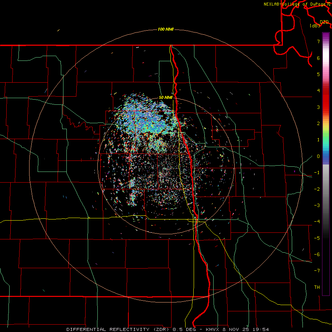Click the 1 value on the scale

coord(318,140)
